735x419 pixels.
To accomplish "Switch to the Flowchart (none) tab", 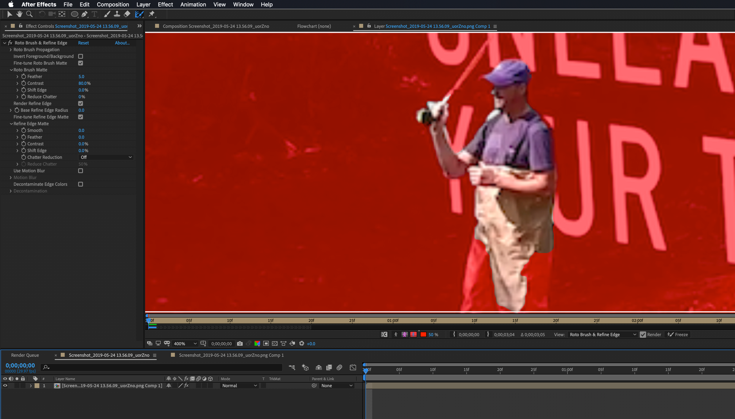I will pyautogui.click(x=314, y=26).
